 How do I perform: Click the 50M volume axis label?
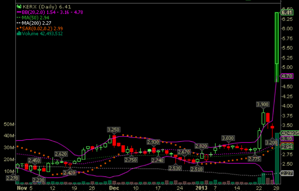(8, 124)
